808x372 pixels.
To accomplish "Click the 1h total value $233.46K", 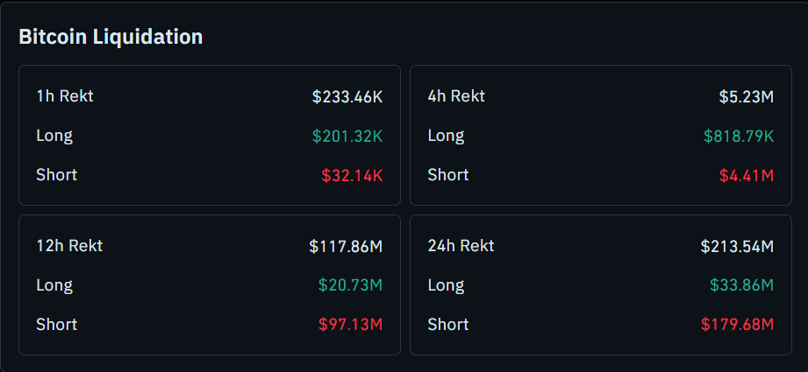I will (x=347, y=96).
